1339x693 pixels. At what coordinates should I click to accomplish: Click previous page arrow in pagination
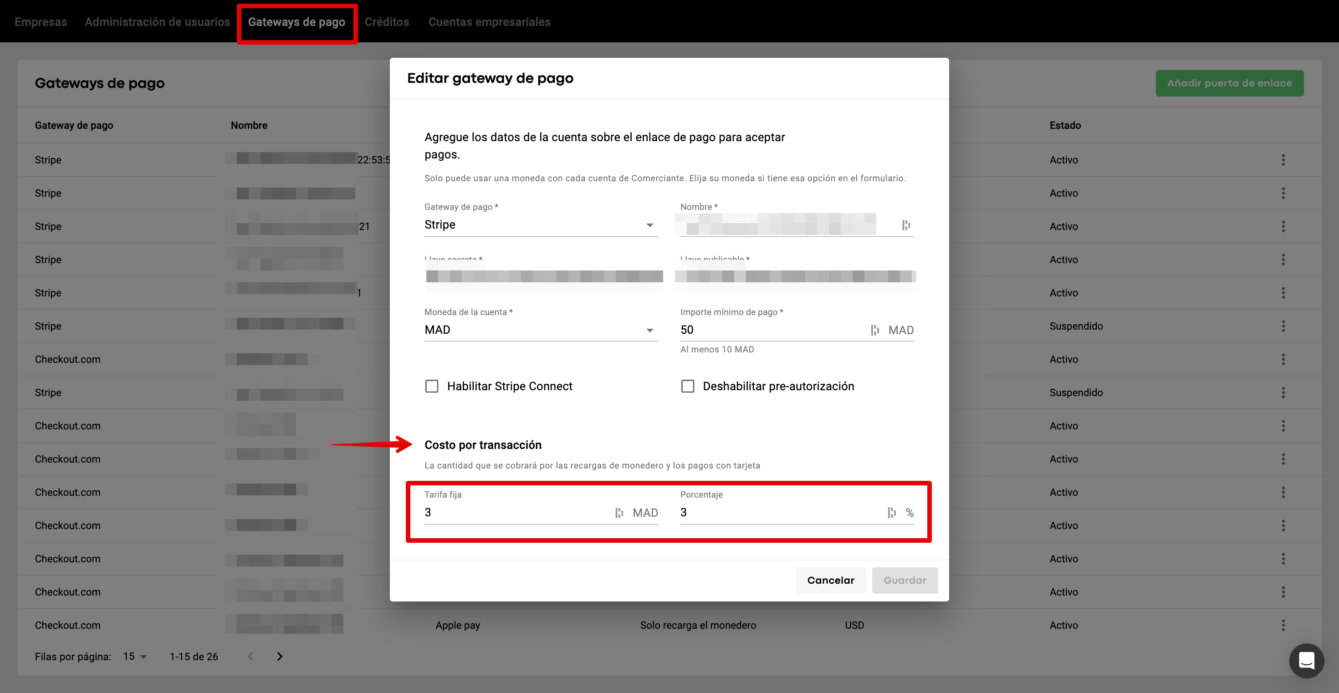(250, 656)
